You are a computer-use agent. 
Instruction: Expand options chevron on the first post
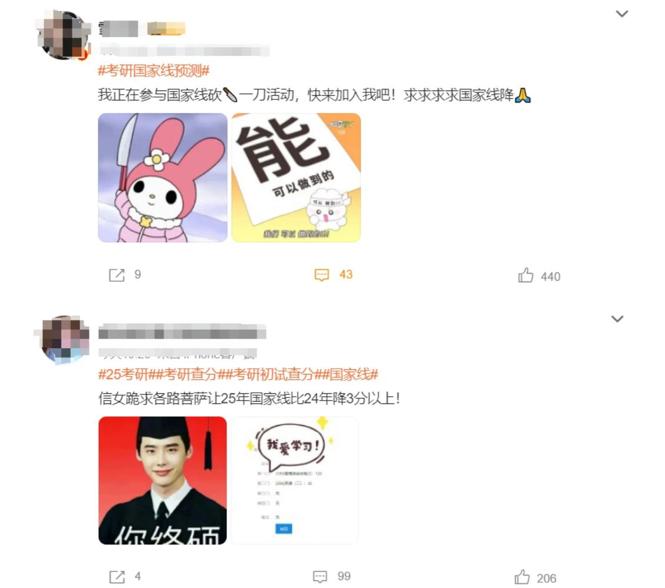point(621,14)
